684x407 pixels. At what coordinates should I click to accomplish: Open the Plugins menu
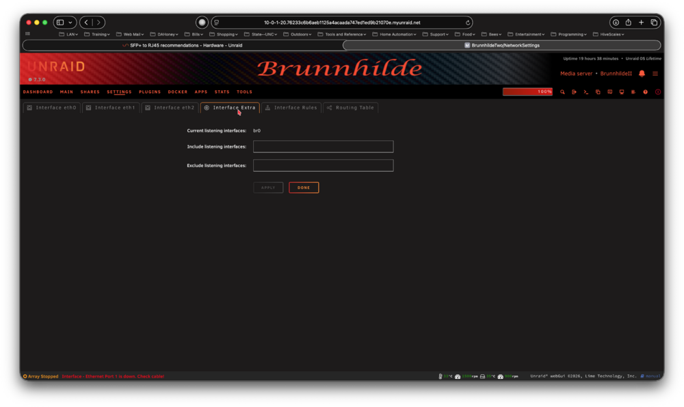[x=150, y=92]
